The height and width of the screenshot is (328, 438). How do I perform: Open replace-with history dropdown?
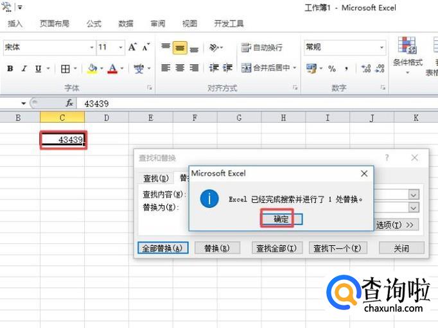414,207
